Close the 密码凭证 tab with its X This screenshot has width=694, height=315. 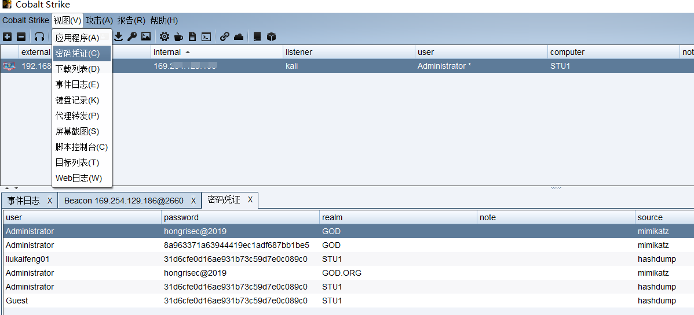click(x=250, y=199)
